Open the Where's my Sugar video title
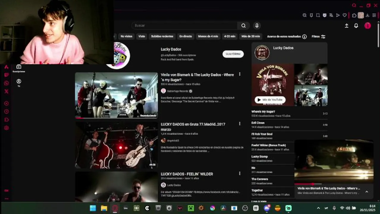The height and width of the screenshot is (214, 380). pyautogui.click(x=197, y=77)
